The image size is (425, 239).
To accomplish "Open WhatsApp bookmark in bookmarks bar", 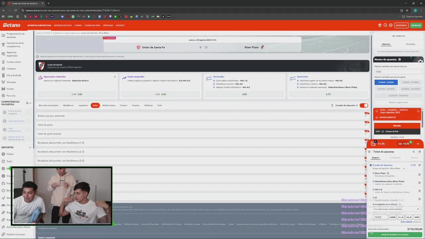I will pyautogui.click(x=73, y=17).
